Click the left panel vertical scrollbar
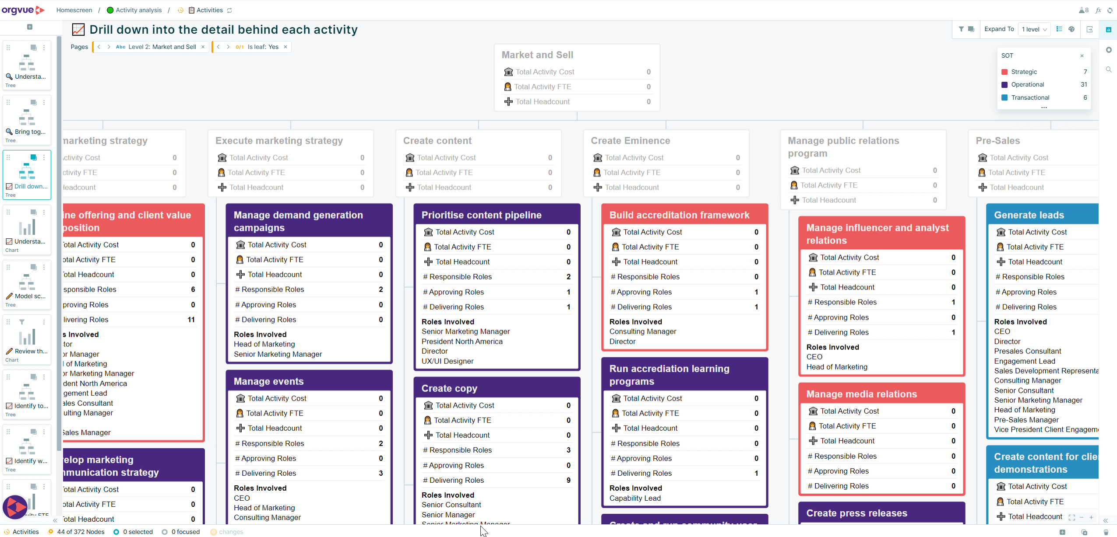This screenshot has height=537, width=1117. pos(59,243)
